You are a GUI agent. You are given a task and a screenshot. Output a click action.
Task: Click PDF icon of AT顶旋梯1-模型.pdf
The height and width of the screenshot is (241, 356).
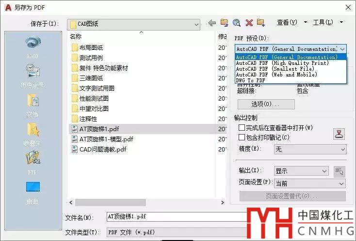pyautogui.click(x=75, y=139)
